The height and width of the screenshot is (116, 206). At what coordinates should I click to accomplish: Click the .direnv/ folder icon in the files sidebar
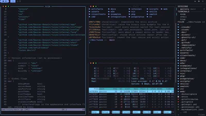[178, 35]
